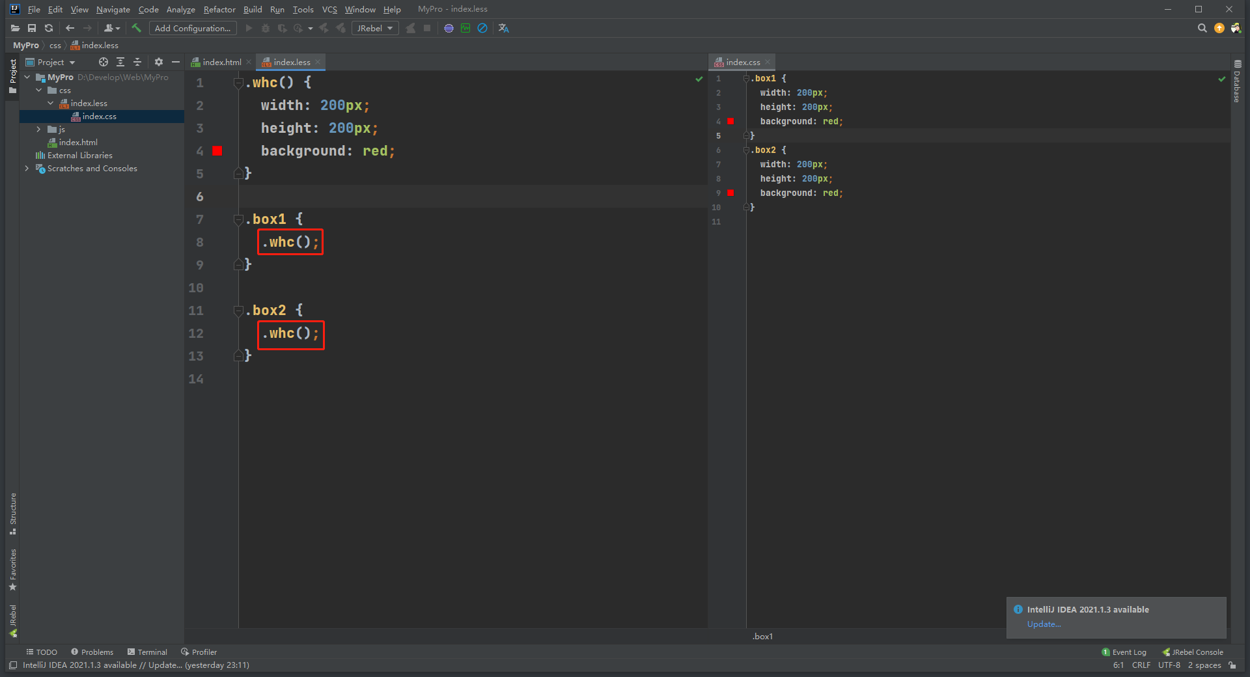Click the green checkmark in index.less editor
This screenshot has width=1250, height=677.
(x=699, y=79)
